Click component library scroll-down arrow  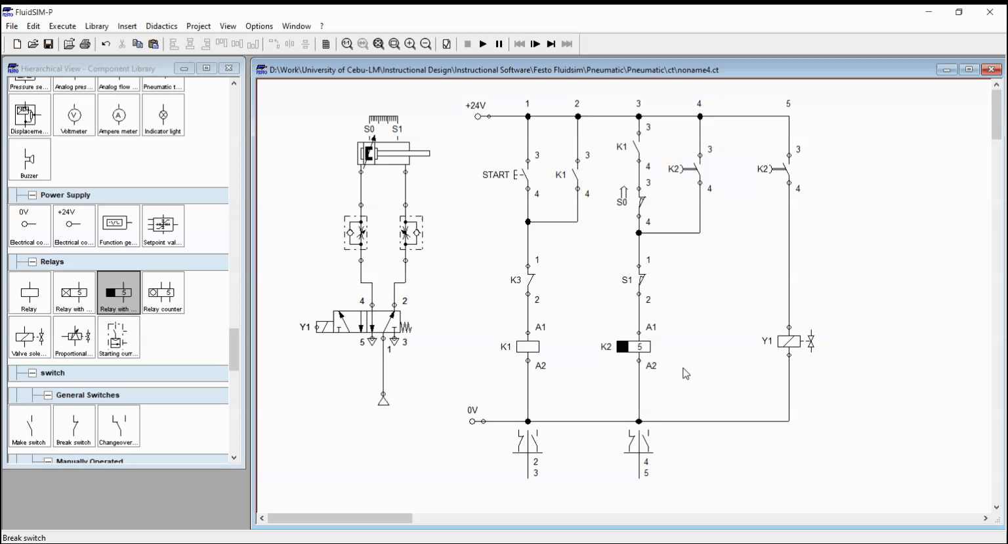[x=234, y=458]
